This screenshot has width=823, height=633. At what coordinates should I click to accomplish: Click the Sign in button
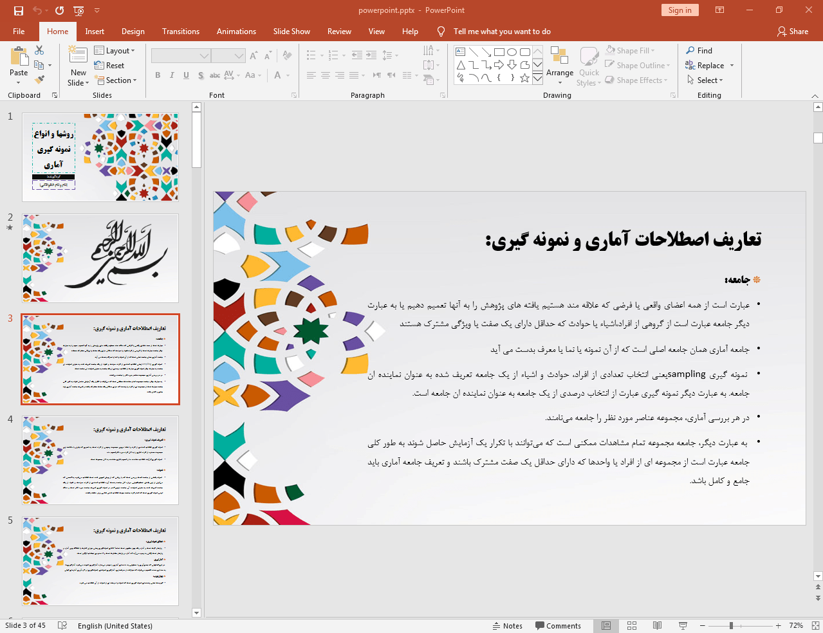(x=680, y=10)
